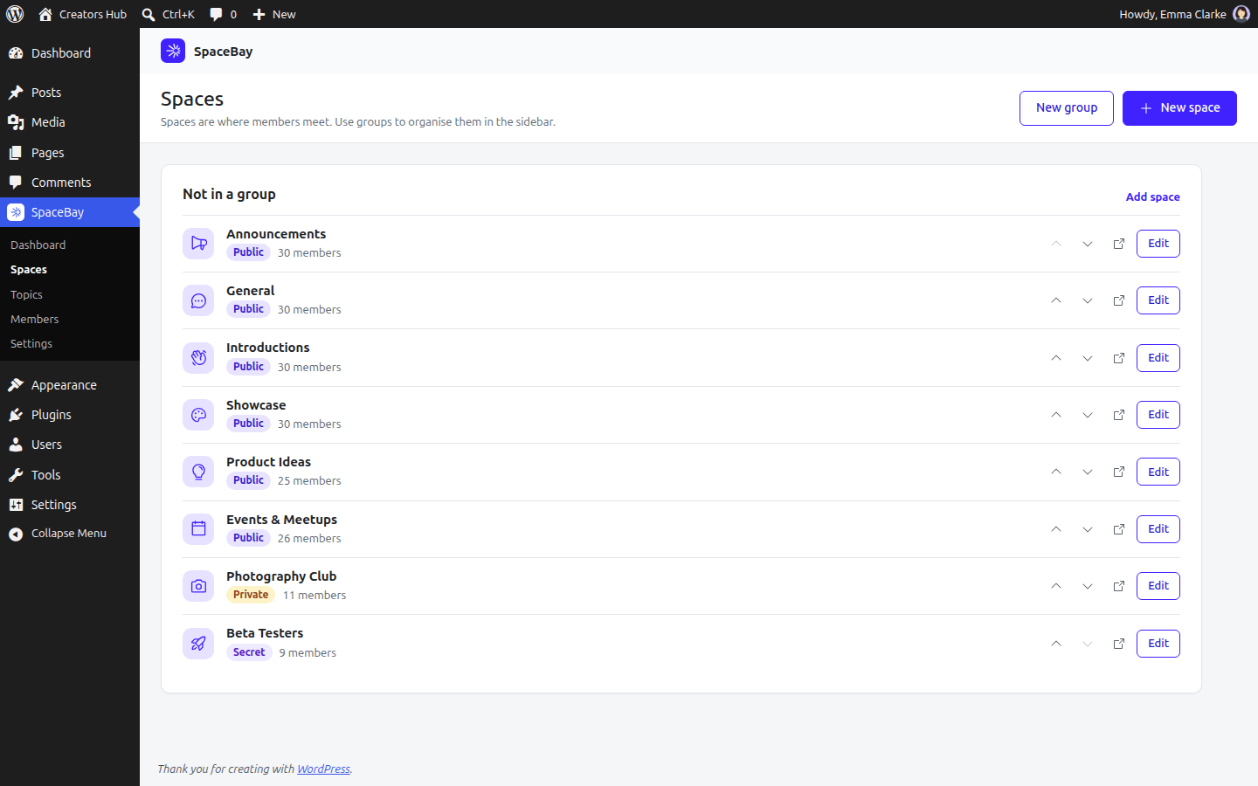Open the Creators Hub home link
The width and height of the screenshot is (1258, 786).
tap(83, 14)
